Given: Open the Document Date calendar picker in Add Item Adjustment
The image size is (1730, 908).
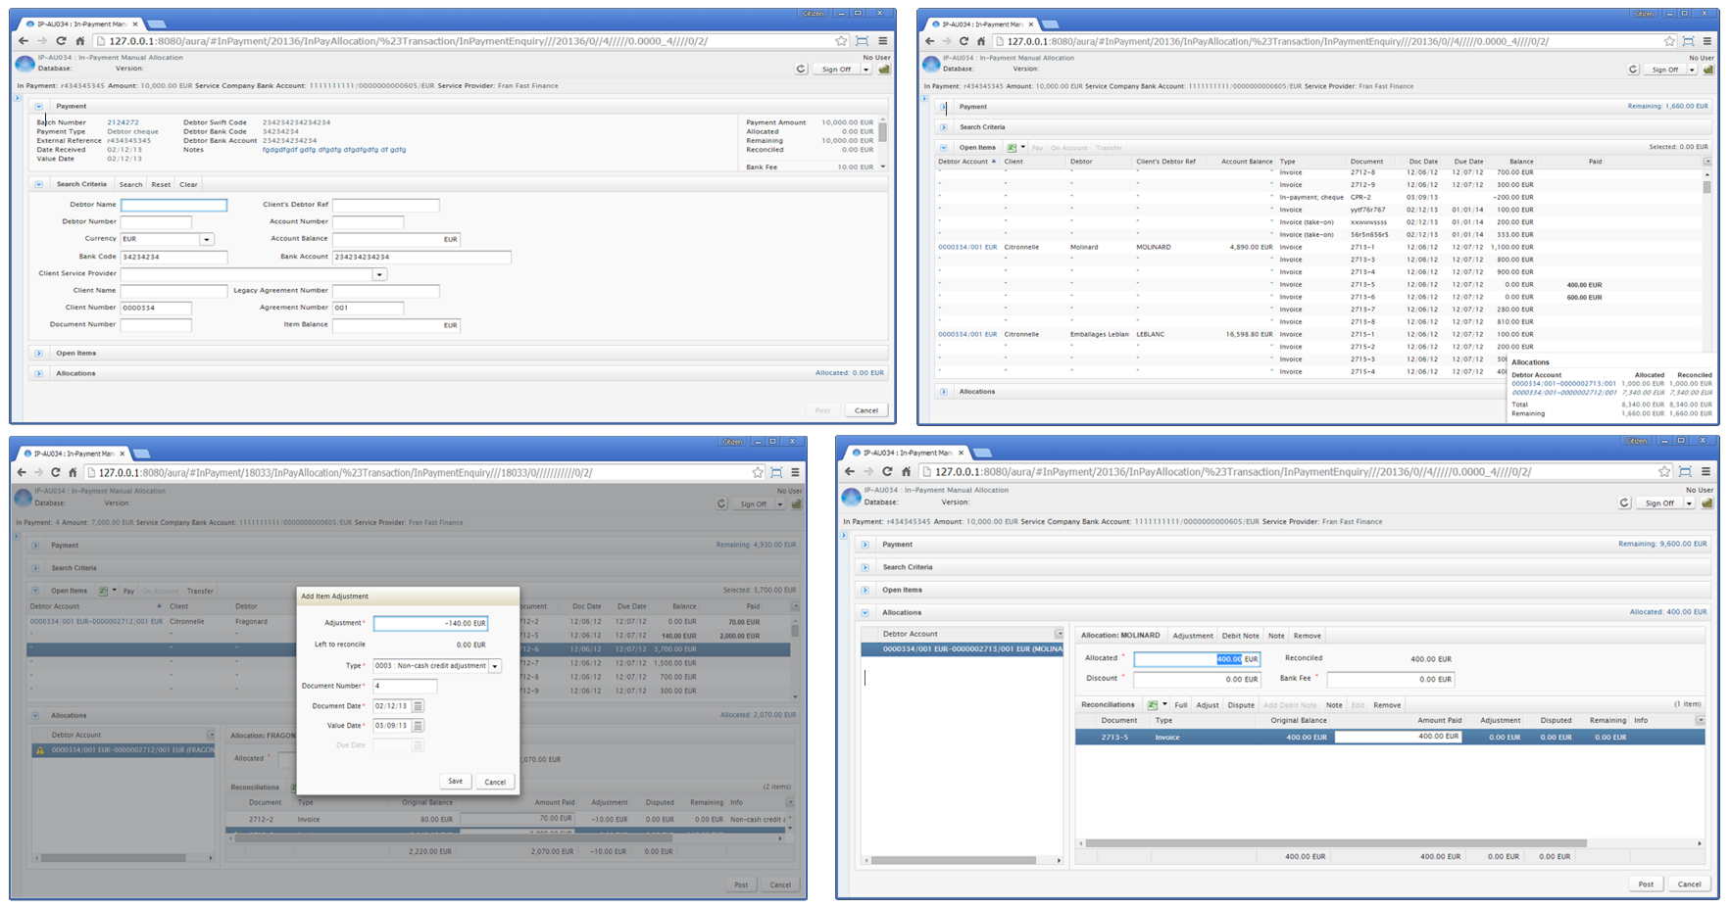Looking at the screenshot, I should (418, 706).
